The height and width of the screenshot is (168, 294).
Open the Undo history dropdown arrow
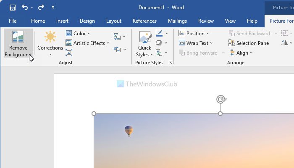click(32, 7)
